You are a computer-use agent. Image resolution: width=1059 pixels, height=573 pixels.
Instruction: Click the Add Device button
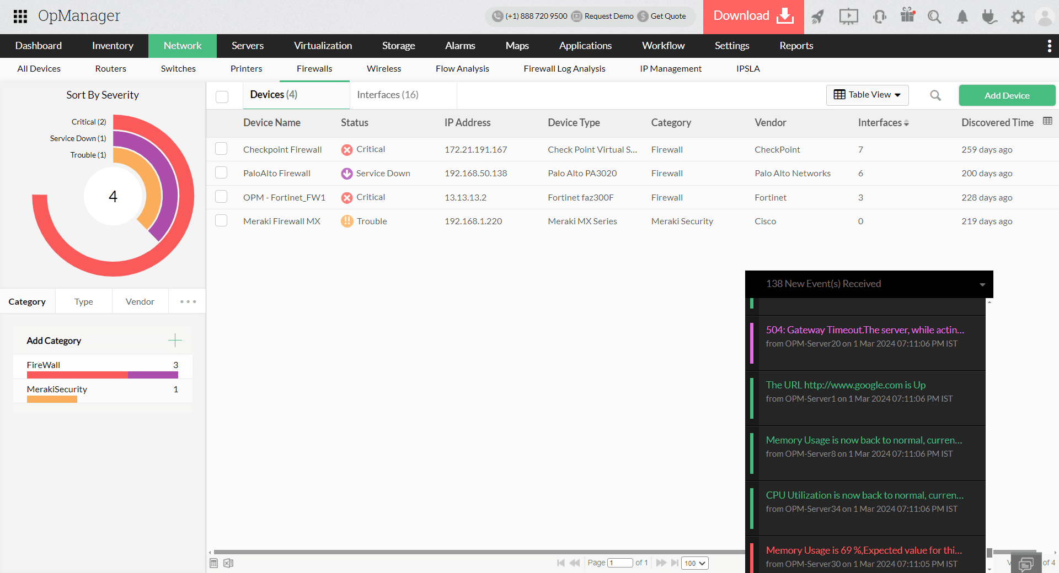coord(1007,95)
